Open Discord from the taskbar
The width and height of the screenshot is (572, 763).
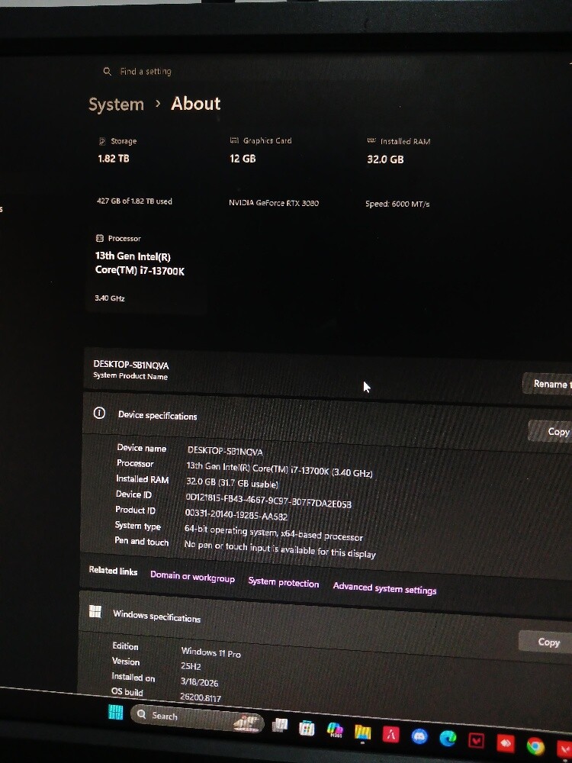[419, 736]
